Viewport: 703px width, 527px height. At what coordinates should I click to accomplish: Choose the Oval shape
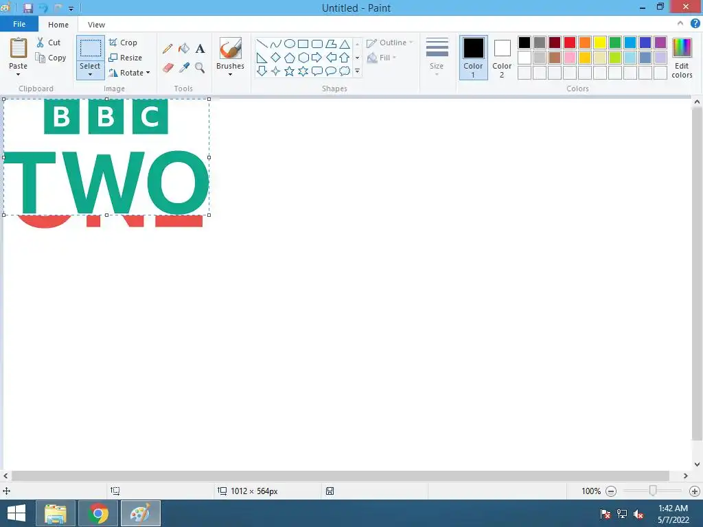[290, 43]
